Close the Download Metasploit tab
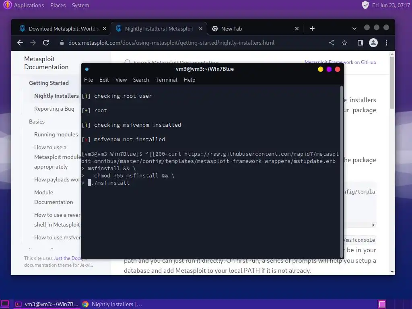 [105, 29]
